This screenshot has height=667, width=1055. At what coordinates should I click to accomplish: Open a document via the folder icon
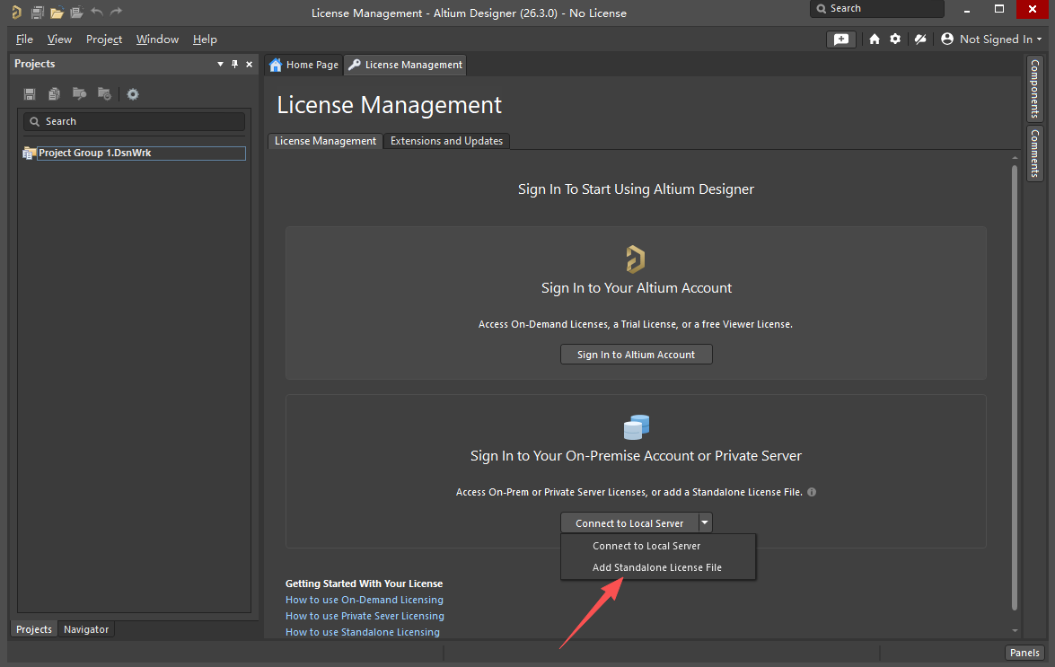[x=57, y=12]
